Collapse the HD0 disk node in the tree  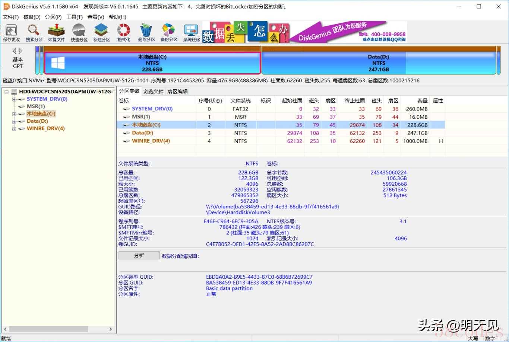tap(6, 92)
